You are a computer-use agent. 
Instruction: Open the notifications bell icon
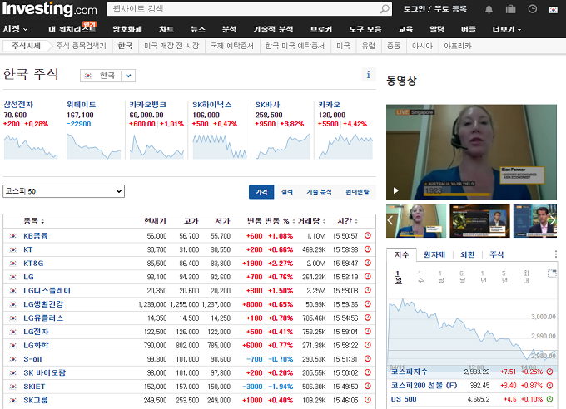(x=489, y=9)
